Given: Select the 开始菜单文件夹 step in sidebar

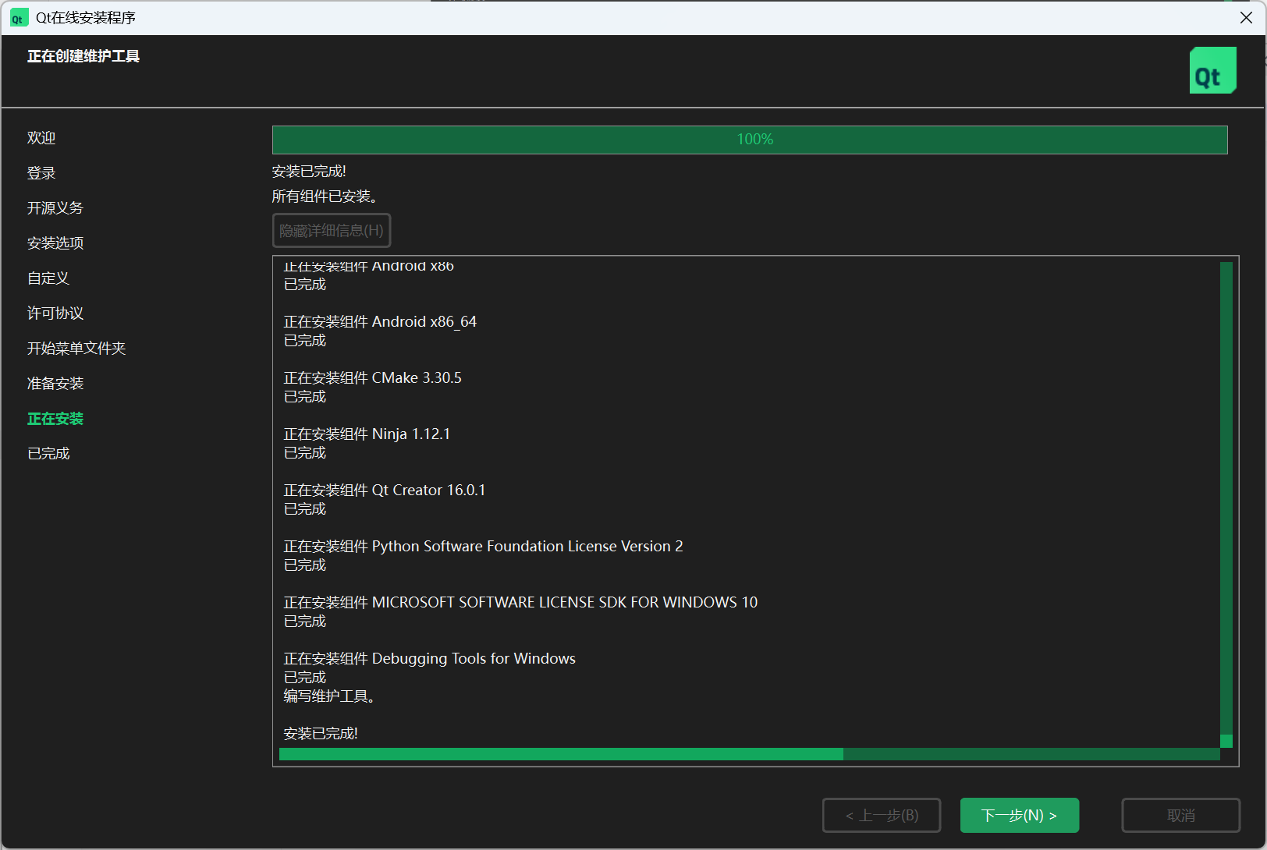Looking at the screenshot, I should tap(76, 349).
